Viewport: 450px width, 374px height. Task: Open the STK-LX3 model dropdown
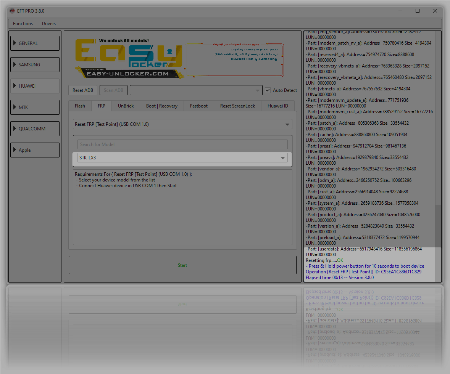point(182,158)
